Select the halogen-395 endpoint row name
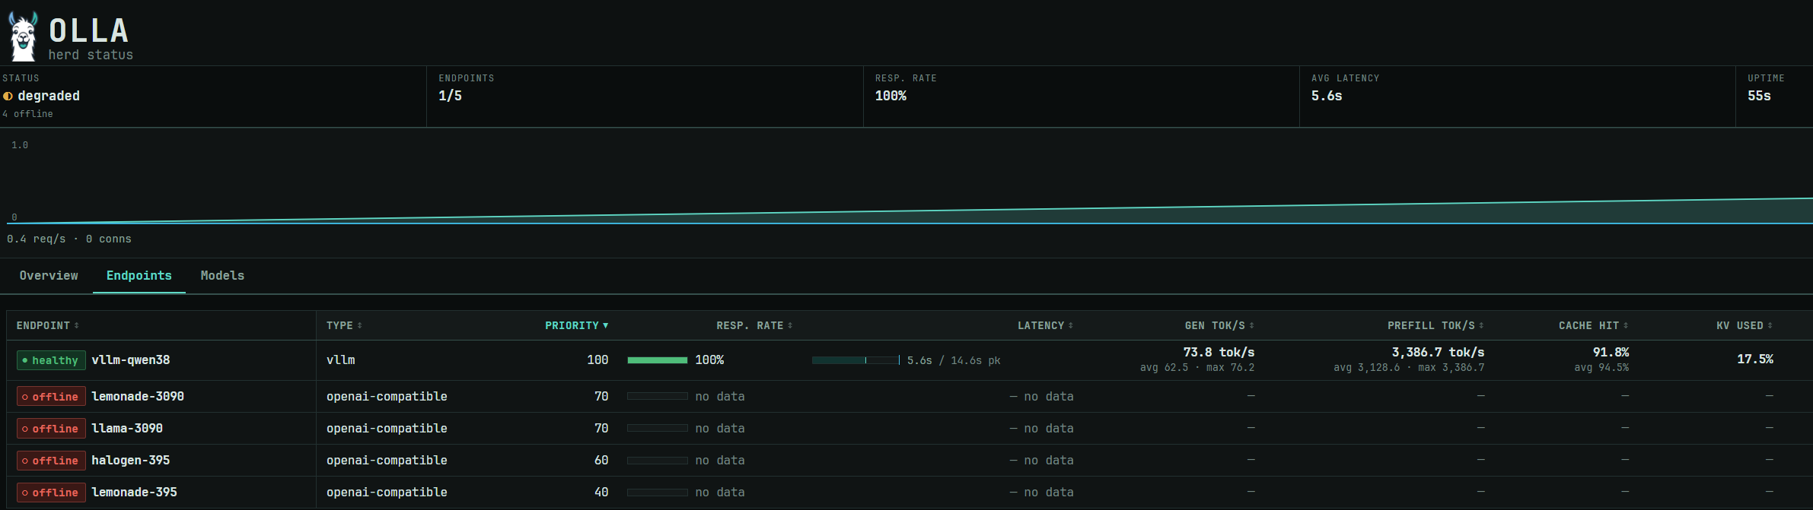Screen dimensions: 1813x510 point(131,461)
